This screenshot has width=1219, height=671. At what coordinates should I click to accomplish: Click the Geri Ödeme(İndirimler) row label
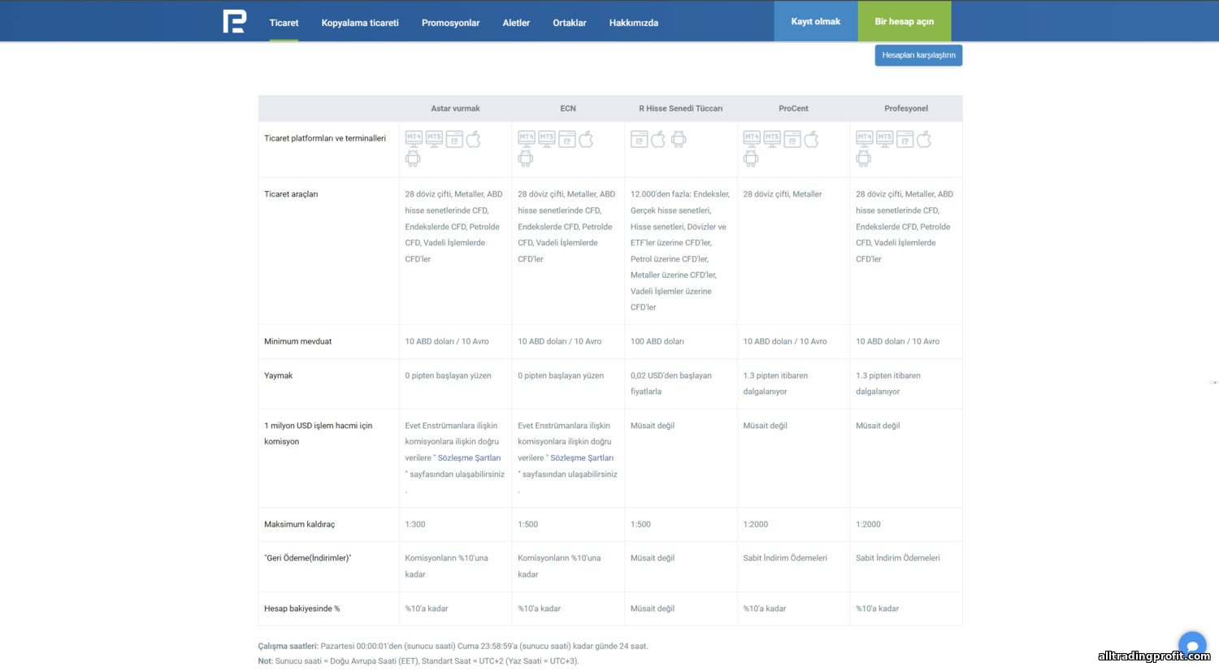(307, 558)
